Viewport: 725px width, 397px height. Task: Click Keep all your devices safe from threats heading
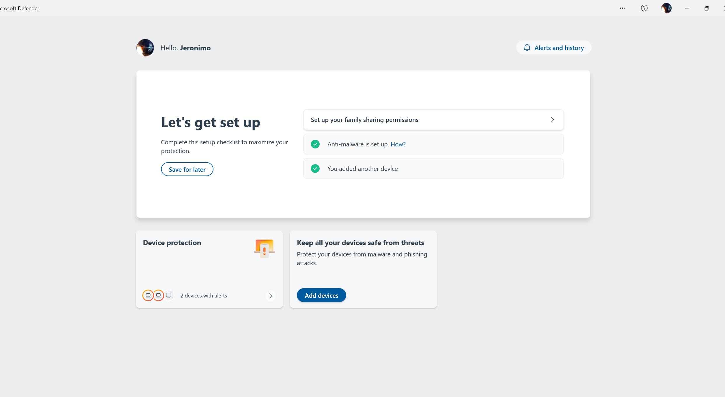[x=360, y=243]
